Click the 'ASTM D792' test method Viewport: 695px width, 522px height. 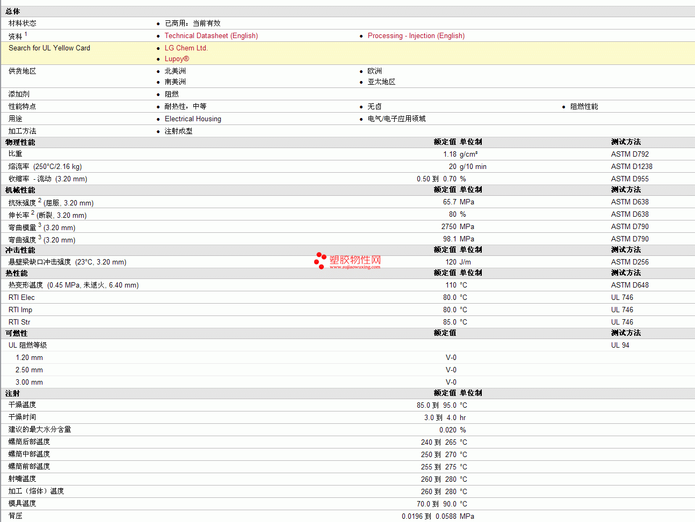[630, 155]
